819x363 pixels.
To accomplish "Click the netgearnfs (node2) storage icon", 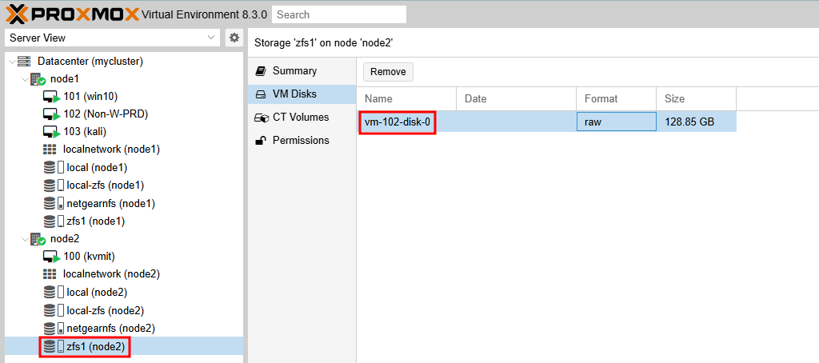I will pos(54,329).
